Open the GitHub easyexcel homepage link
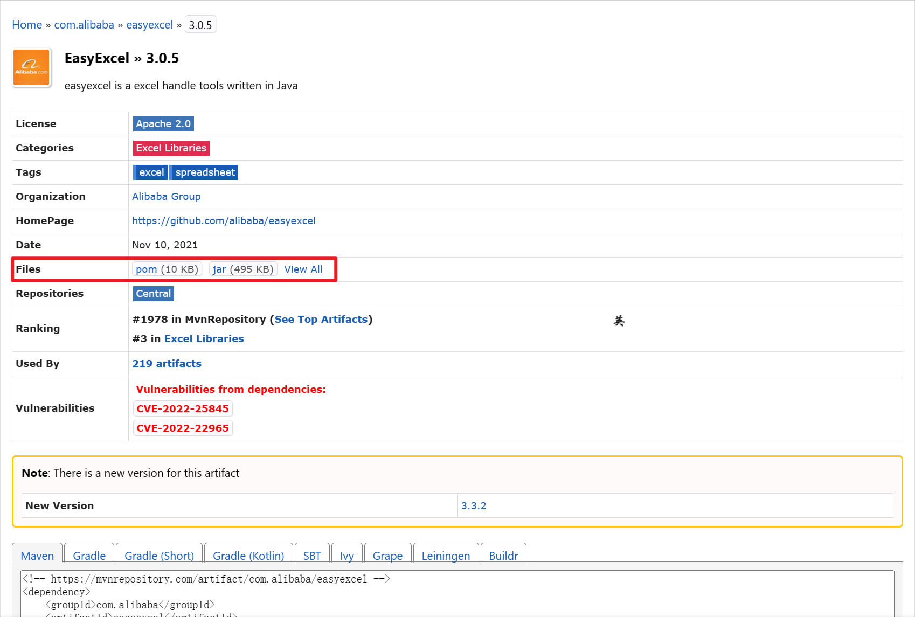The width and height of the screenshot is (915, 617). [x=224, y=221]
